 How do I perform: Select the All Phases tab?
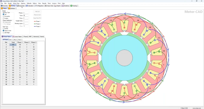point(6,40)
